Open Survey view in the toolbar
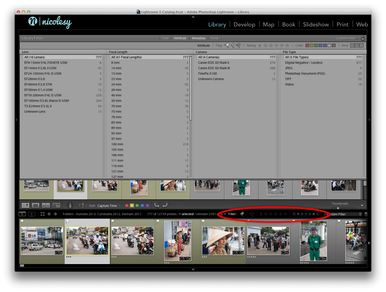The width and height of the screenshot is (386, 292). pos(56,206)
